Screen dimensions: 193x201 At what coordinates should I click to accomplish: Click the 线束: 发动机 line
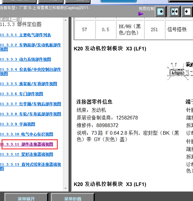pos(91,110)
